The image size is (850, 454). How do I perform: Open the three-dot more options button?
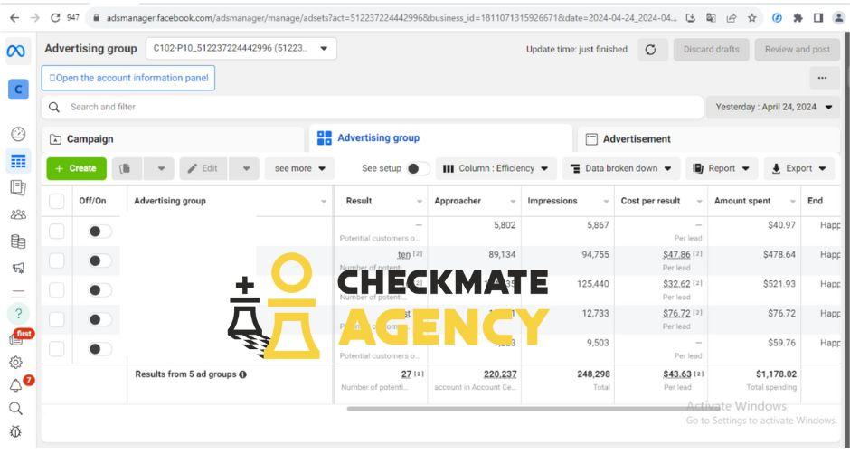(x=822, y=78)
